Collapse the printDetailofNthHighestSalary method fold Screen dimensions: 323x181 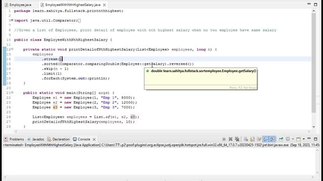(12, 49)
